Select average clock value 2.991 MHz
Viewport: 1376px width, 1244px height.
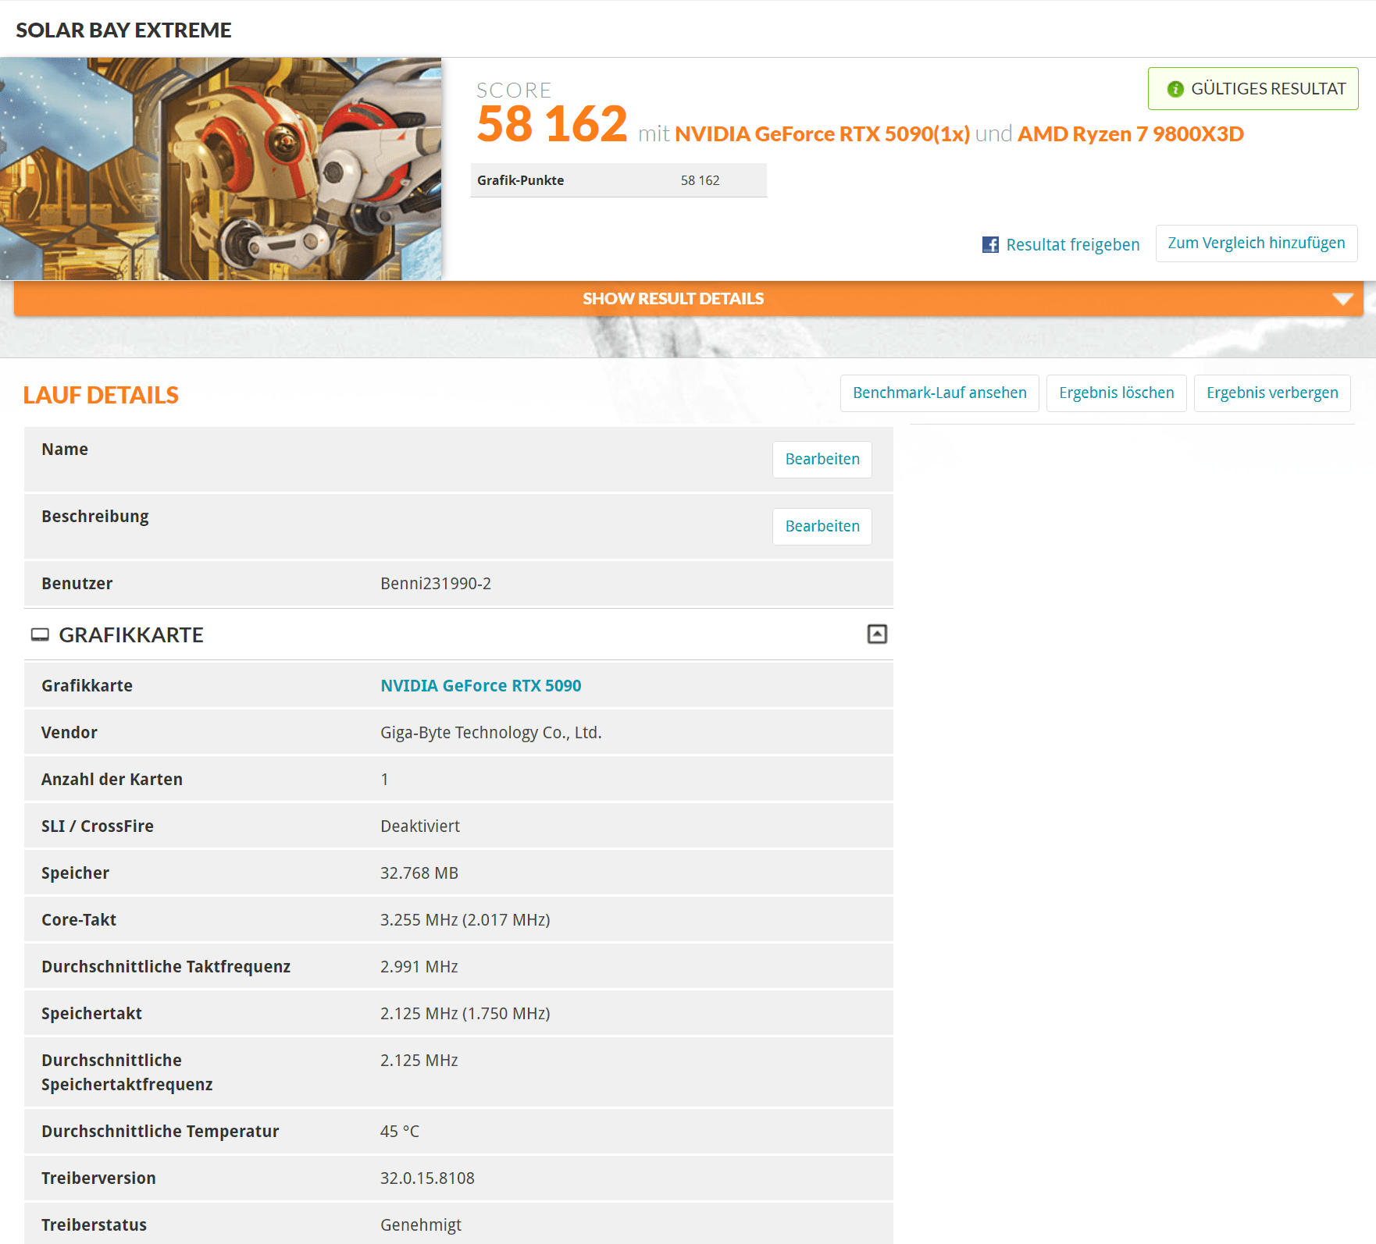pyautogui.click(x=419, y=967)
